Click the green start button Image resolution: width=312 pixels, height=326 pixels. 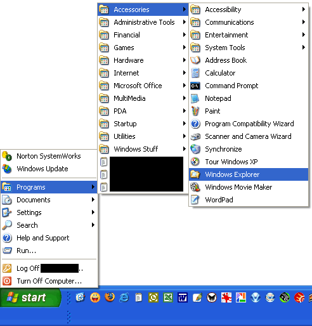coord(31,297)
